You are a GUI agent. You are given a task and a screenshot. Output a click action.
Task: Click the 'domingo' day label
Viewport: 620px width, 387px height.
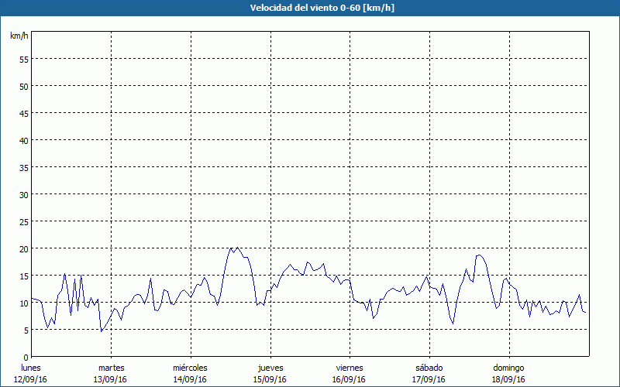click(x=508, y=368)
